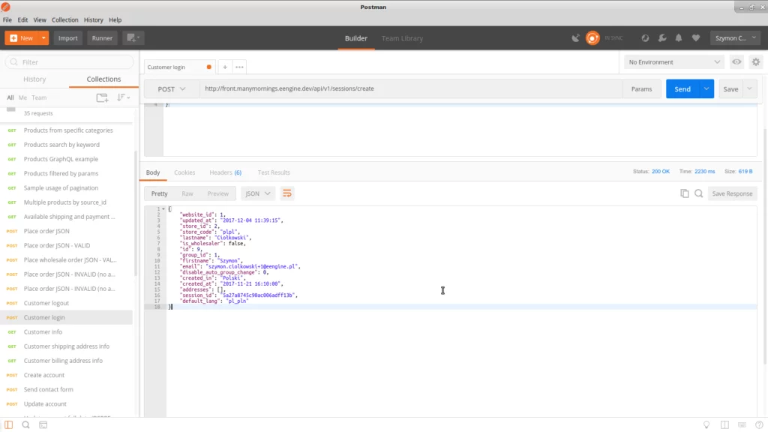
Task: Open response Headers (6) tab
Action: point(225,172)
